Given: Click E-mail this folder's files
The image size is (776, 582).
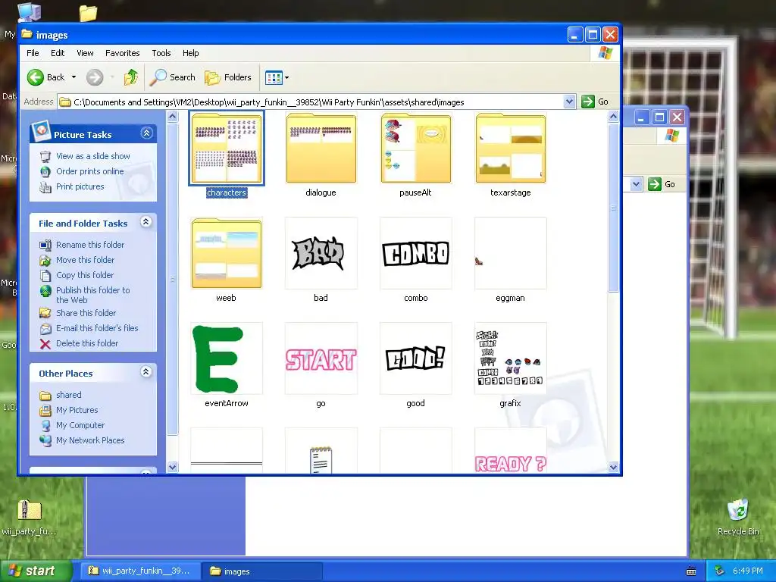Looking at the screenshot, I should (x=97, y=328).
